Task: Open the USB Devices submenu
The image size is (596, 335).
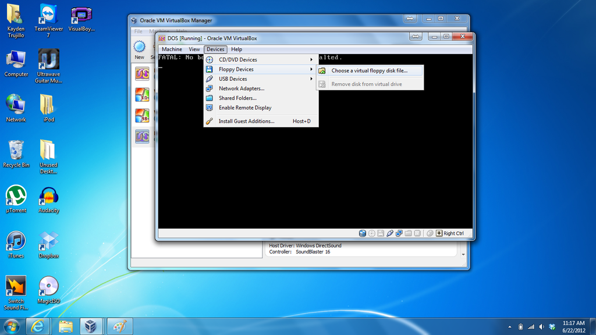Action: coord(261,79)
